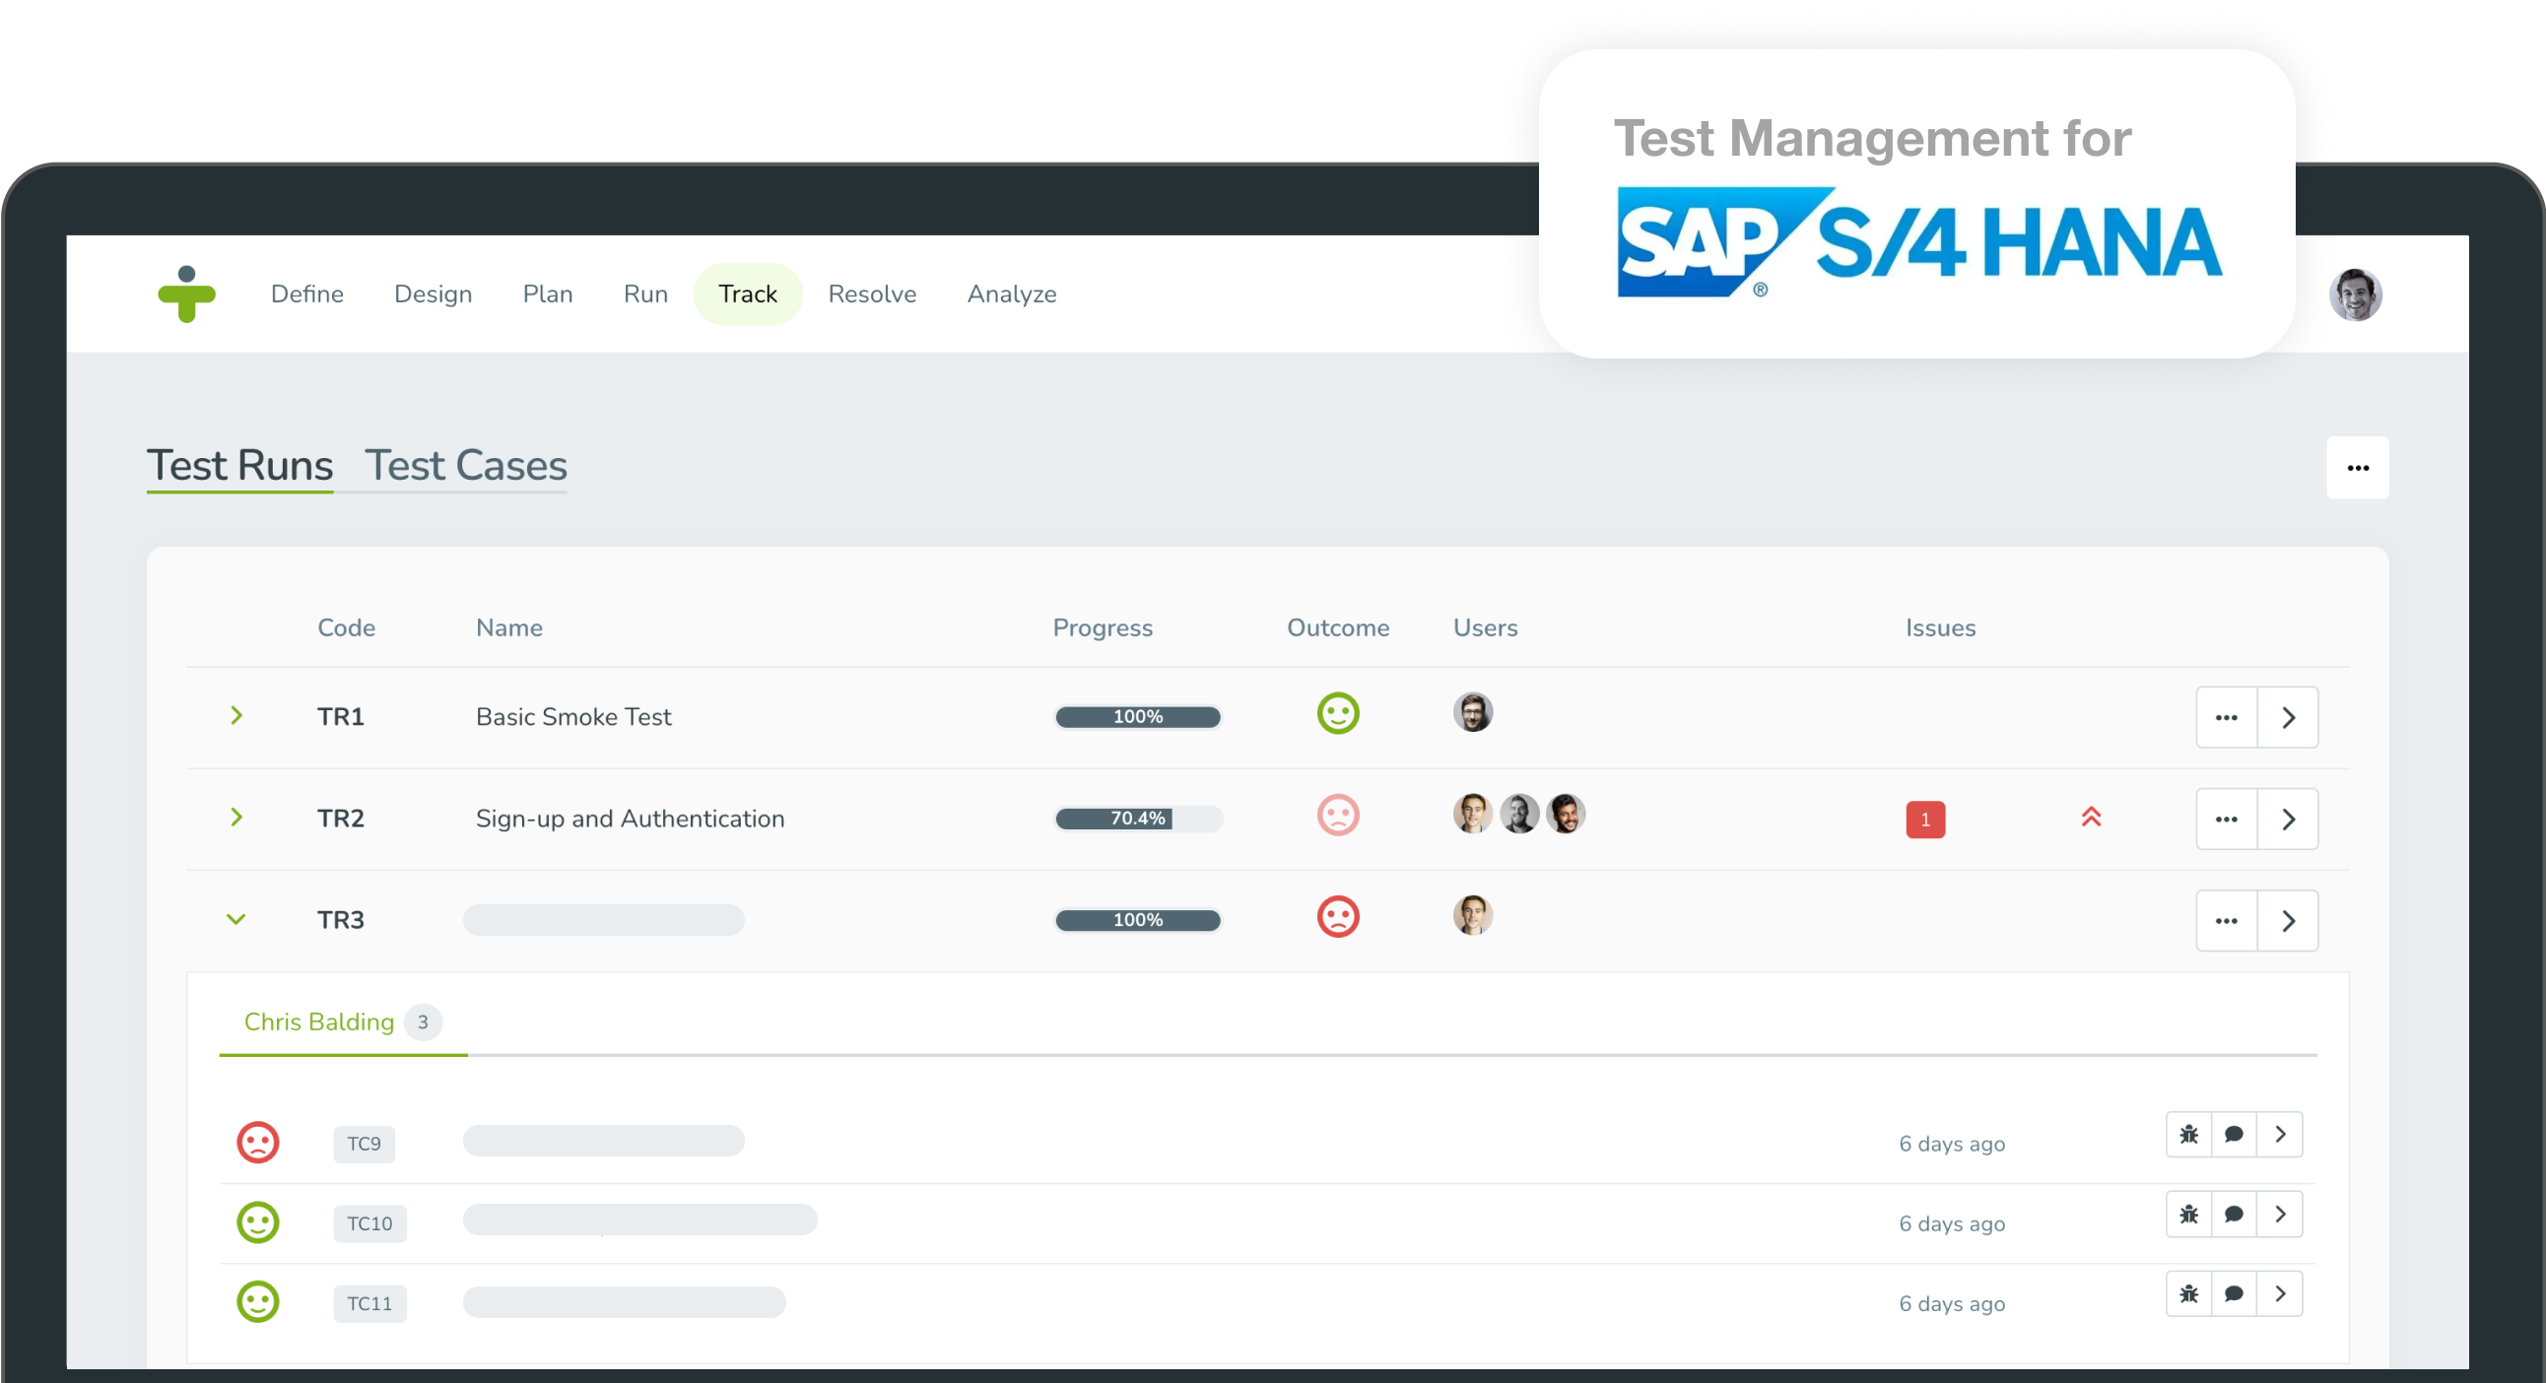Click the happy outcome icon for Basic Smoke Test
2546x1383 pixels.
(x=1338, y=713)
